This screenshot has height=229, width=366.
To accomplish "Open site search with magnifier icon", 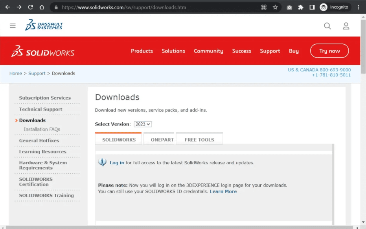I will click(x=327, y=26).
